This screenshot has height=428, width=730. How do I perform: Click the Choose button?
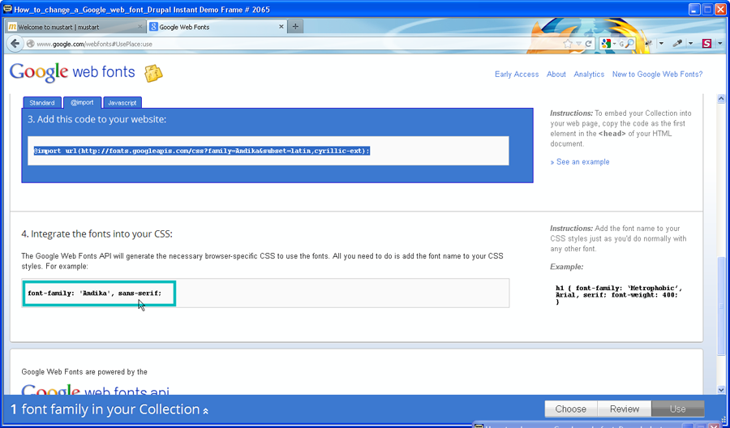(x=570, y=409)
